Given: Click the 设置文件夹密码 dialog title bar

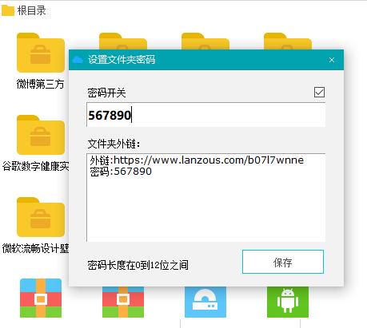Looking at the screenshot, I should pyautogui.click(x=206, y=60).
